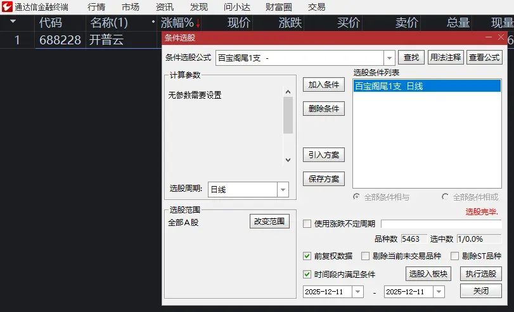The height and width of the screenshot is (312, 514).
Task: Click the 选股周期 combo box showing 日线
Action: [248, 190]
